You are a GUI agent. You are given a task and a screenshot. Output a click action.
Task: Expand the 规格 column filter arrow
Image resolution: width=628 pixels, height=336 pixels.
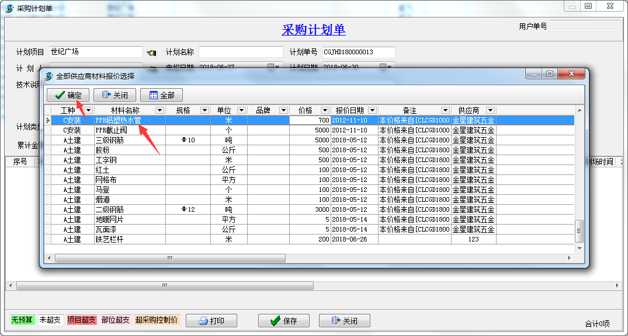204,110
